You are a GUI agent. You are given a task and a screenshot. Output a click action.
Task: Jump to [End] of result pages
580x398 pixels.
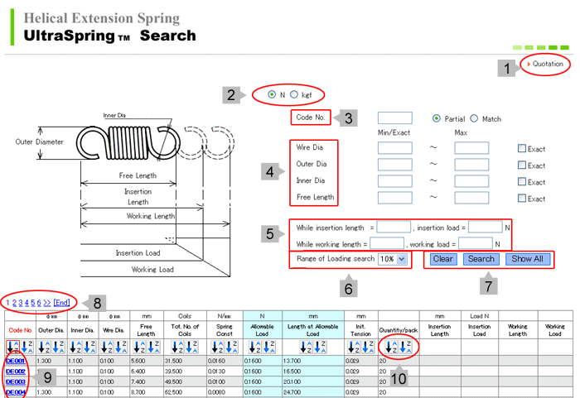(61, 304)
